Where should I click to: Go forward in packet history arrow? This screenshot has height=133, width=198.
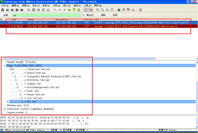[65, 10]
